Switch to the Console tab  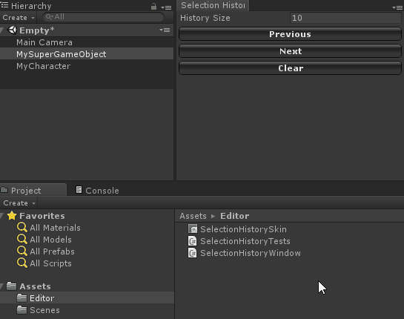click(97, 191)
